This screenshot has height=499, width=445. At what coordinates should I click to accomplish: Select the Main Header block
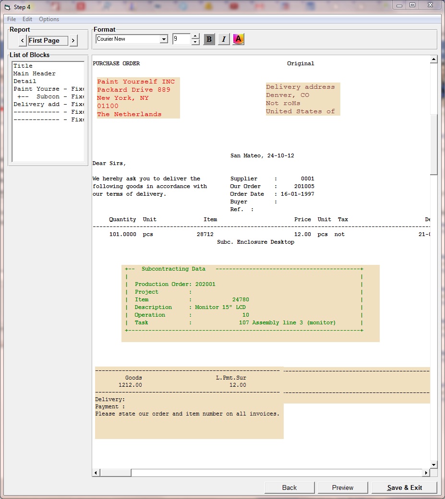click(34, 73)
